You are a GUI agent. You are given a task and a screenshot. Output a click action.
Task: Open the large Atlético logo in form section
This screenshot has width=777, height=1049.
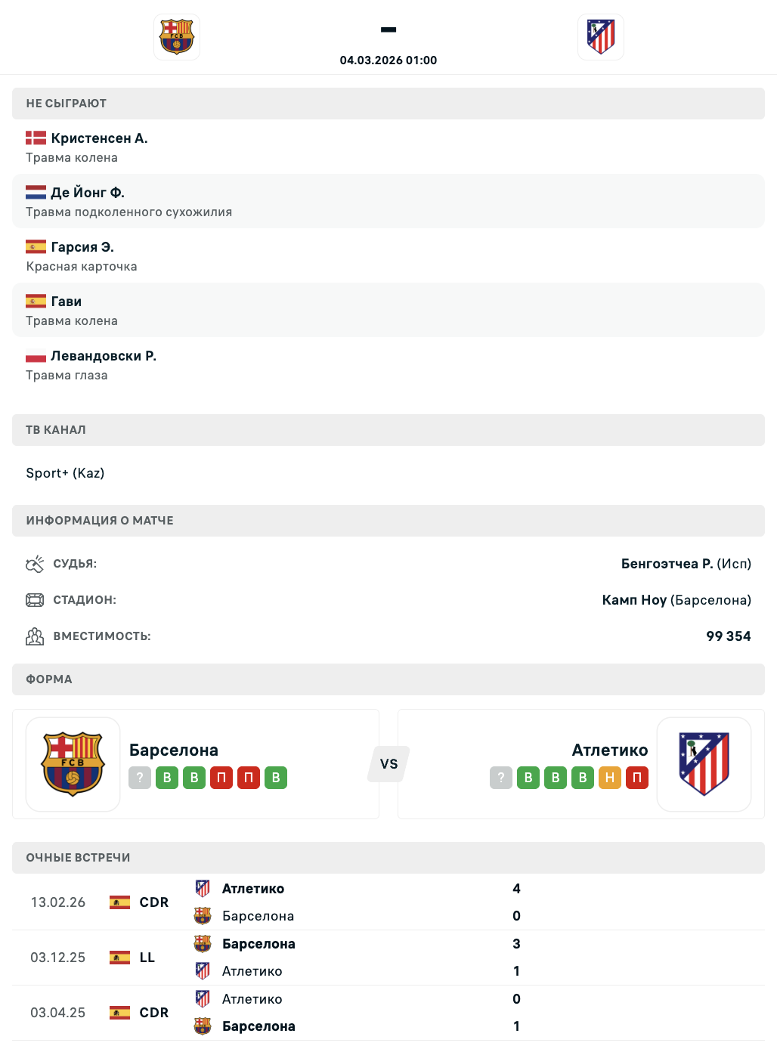704,764
